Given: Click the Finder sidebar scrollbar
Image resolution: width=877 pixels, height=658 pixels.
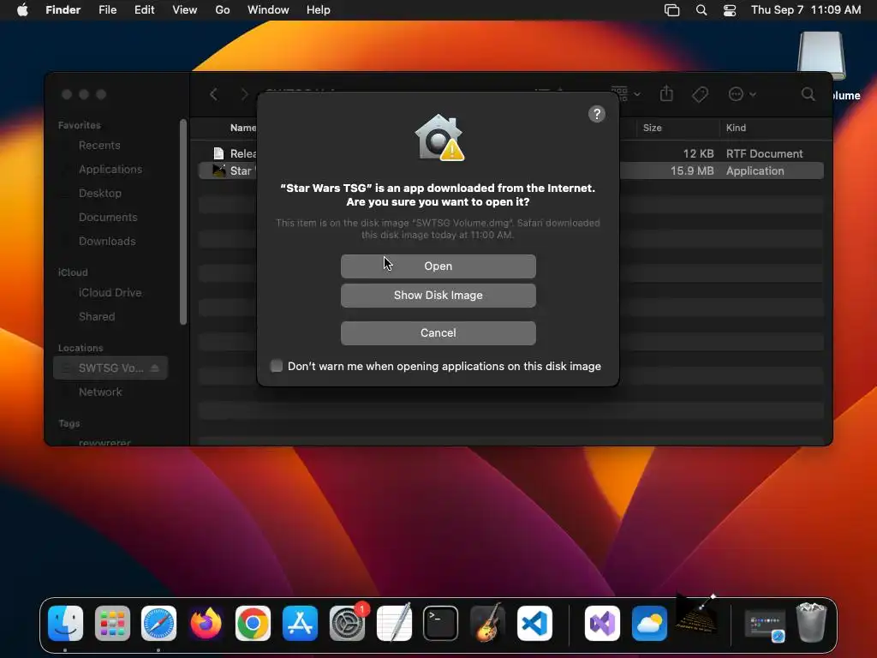Looking at the screenshot, I should coord(183,222).
